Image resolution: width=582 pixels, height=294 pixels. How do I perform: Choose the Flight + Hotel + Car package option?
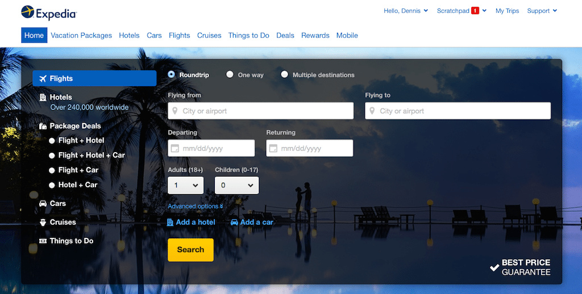[x=52, y=155]
